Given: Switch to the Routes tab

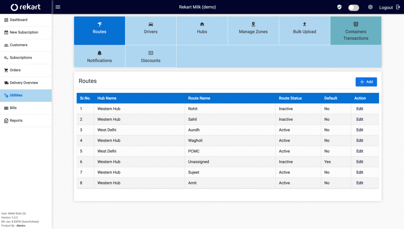Looking at the screenshot, I should click(x=99, y=31).
